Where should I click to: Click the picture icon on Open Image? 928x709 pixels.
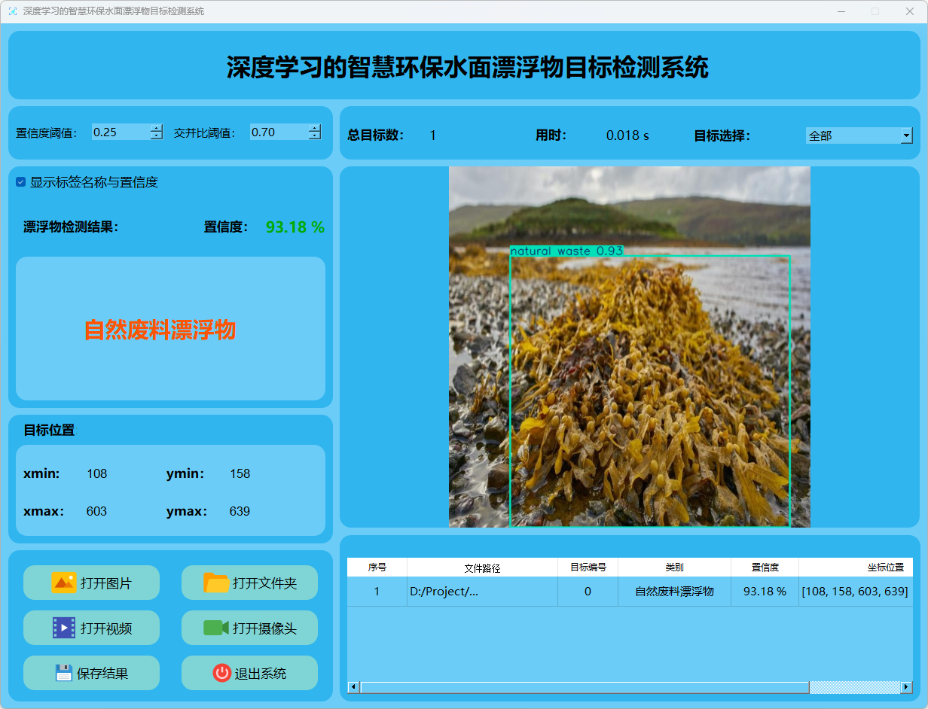63,583
